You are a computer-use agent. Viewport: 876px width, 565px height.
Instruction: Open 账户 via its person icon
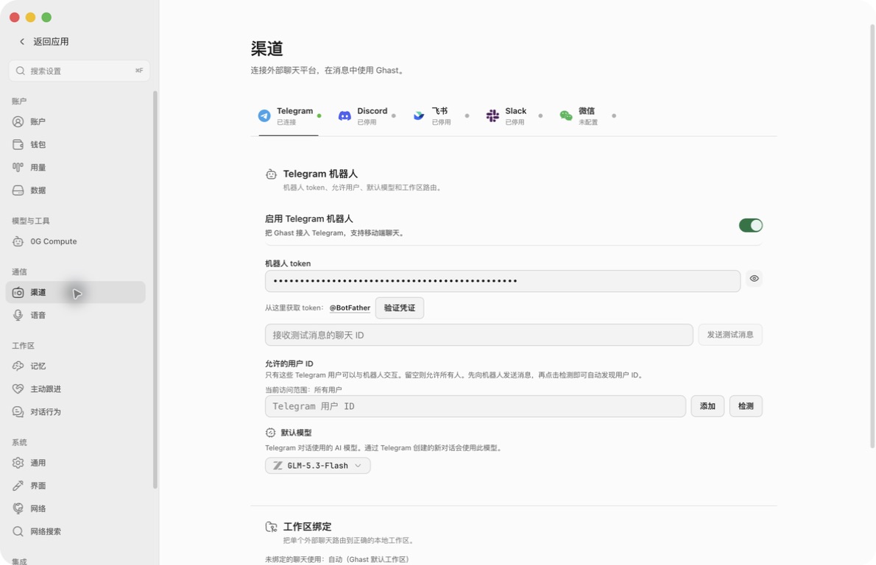pyautogui.click(x=18, y=121)
